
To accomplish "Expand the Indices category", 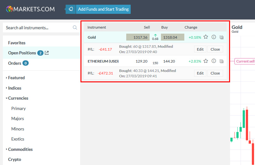I will 15,88.
